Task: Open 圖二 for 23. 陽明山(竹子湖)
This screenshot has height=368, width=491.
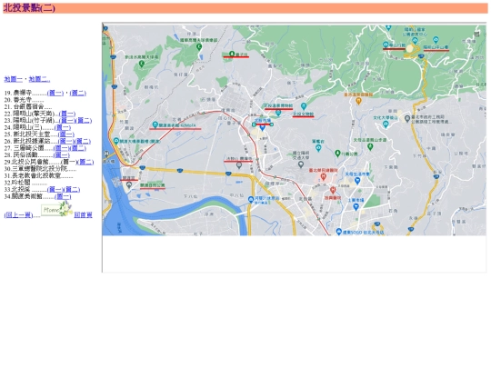Action: point(84,121)
